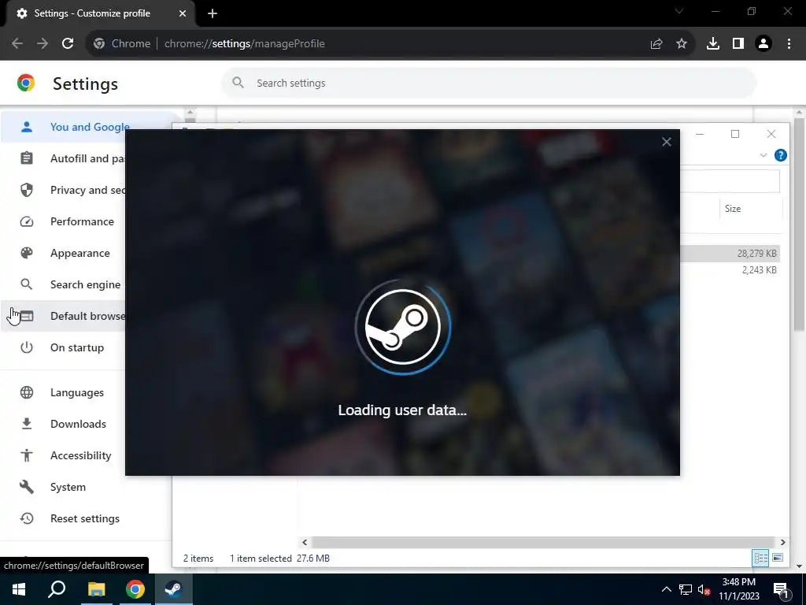Click Chrome settings page vertical scrollbar
This screenshot has width=806, height=605.
coord(799,225)
